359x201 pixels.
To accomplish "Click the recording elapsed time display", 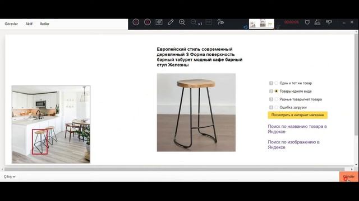I will point(292,22).
